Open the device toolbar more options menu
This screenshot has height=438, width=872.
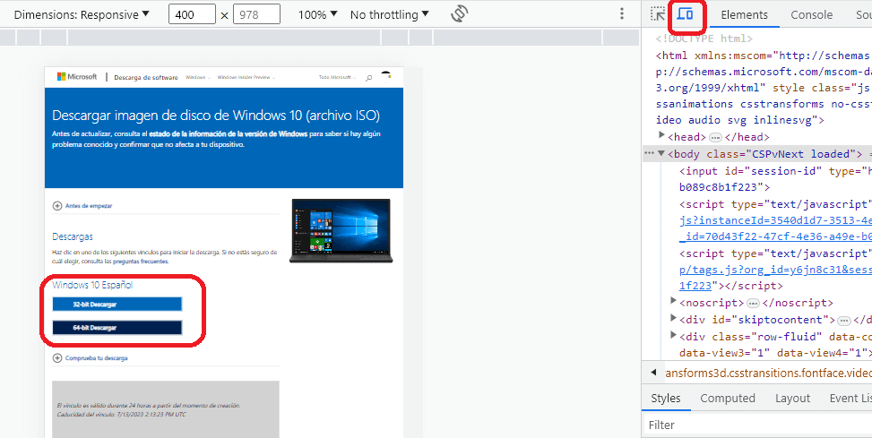[622, 14]
